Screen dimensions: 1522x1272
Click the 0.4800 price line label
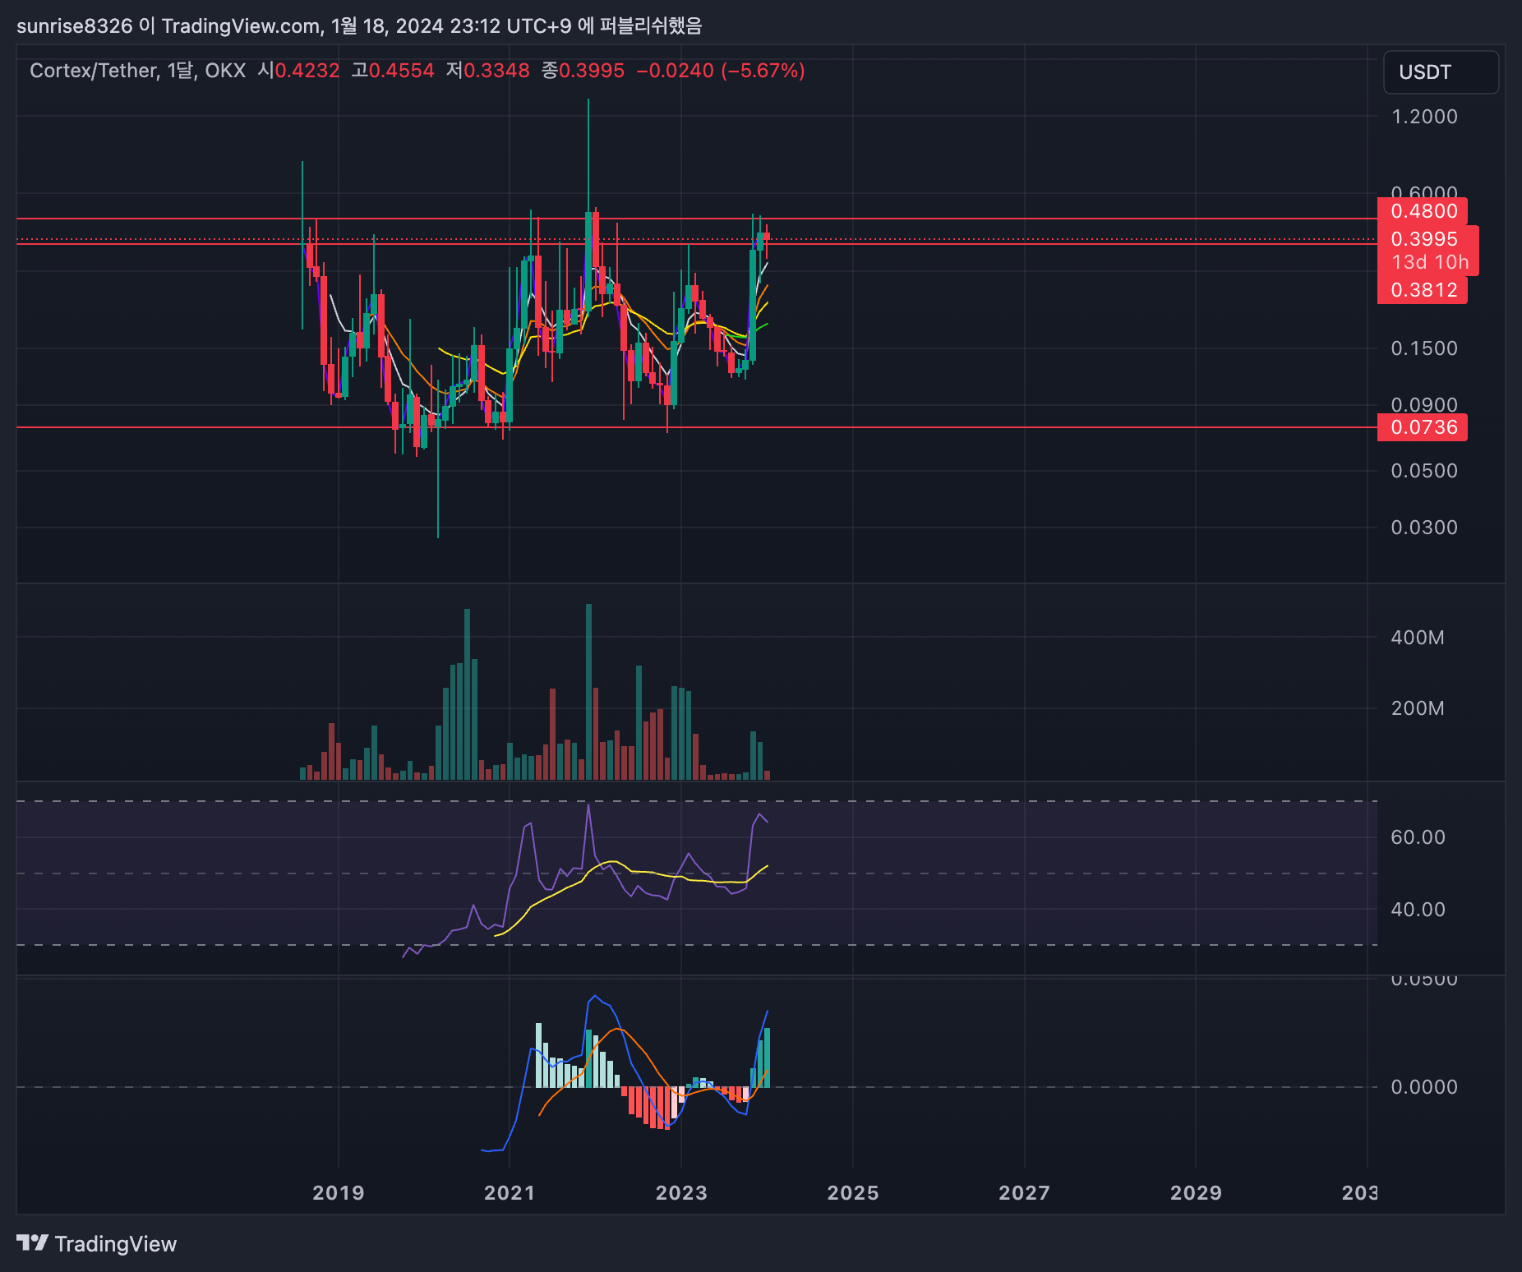1423,211
